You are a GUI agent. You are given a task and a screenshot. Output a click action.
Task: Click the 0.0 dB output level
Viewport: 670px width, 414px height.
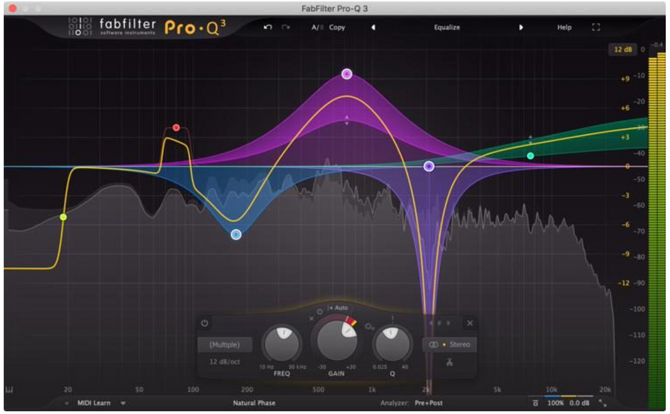click(580, 403)
